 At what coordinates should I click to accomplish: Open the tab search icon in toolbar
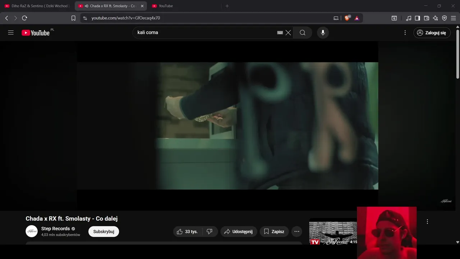(x=394, y=18)
